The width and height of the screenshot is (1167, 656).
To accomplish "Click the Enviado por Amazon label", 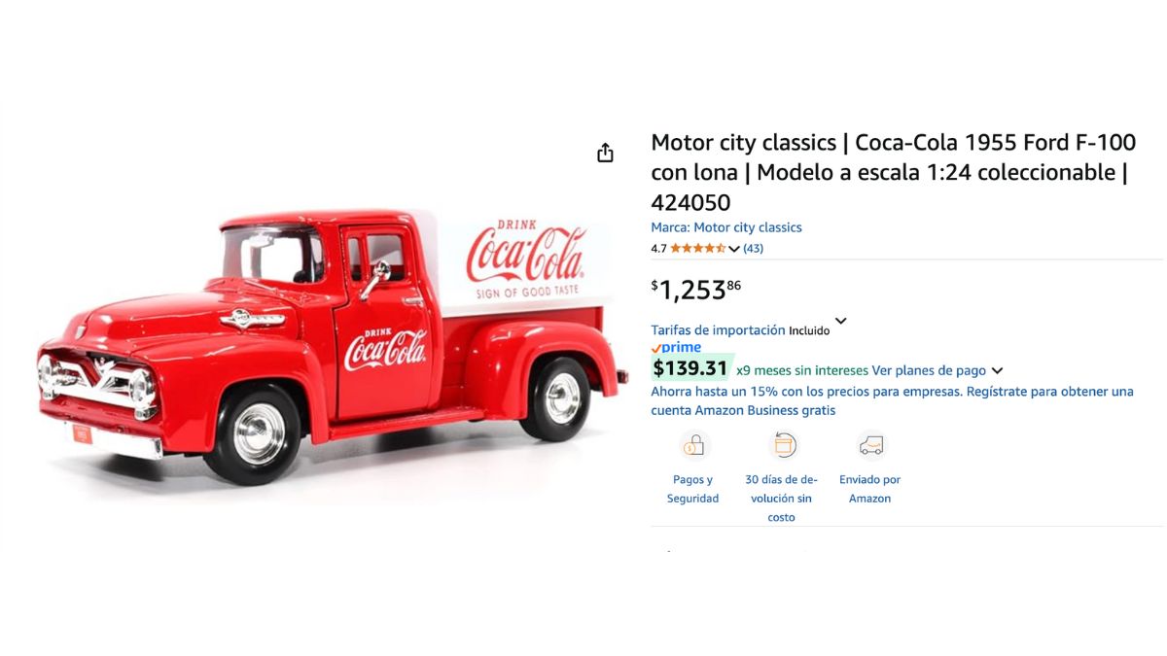I will (x=870, y=489).
